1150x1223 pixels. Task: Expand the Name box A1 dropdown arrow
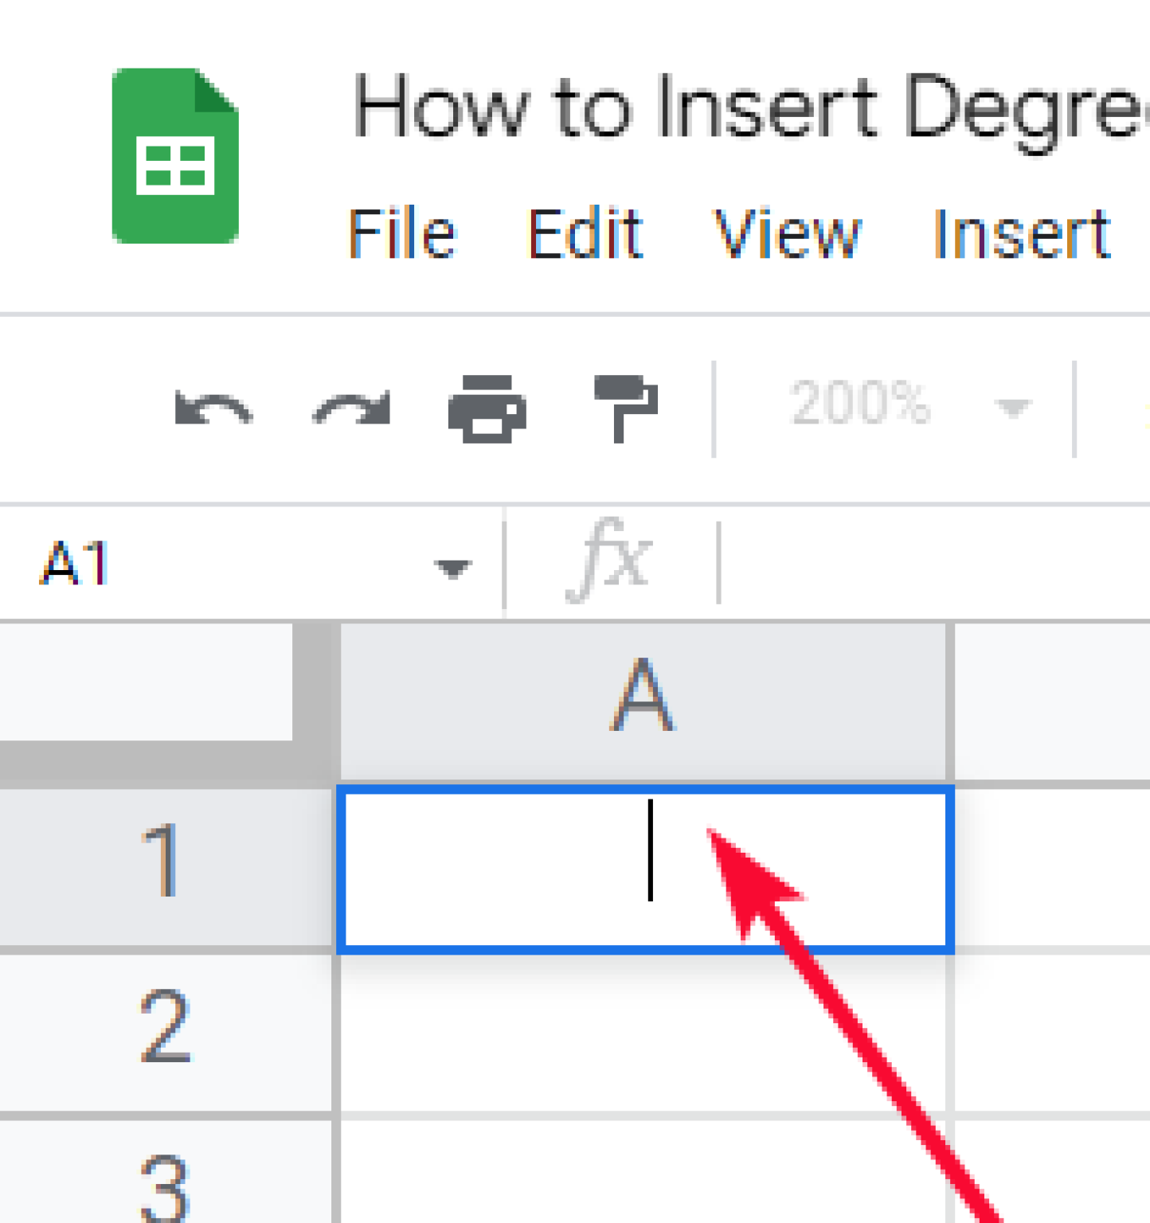(453, 568)
